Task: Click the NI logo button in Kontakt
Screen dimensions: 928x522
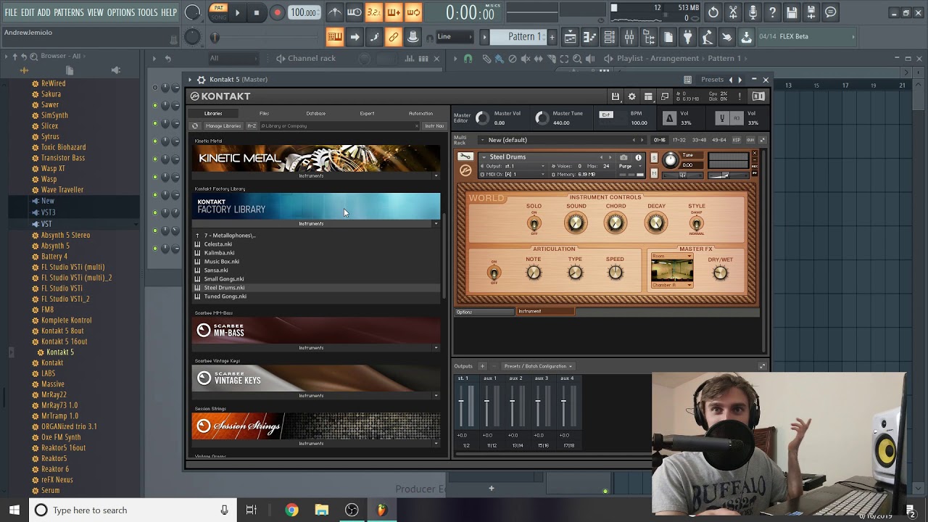Action: coord(758,96)
